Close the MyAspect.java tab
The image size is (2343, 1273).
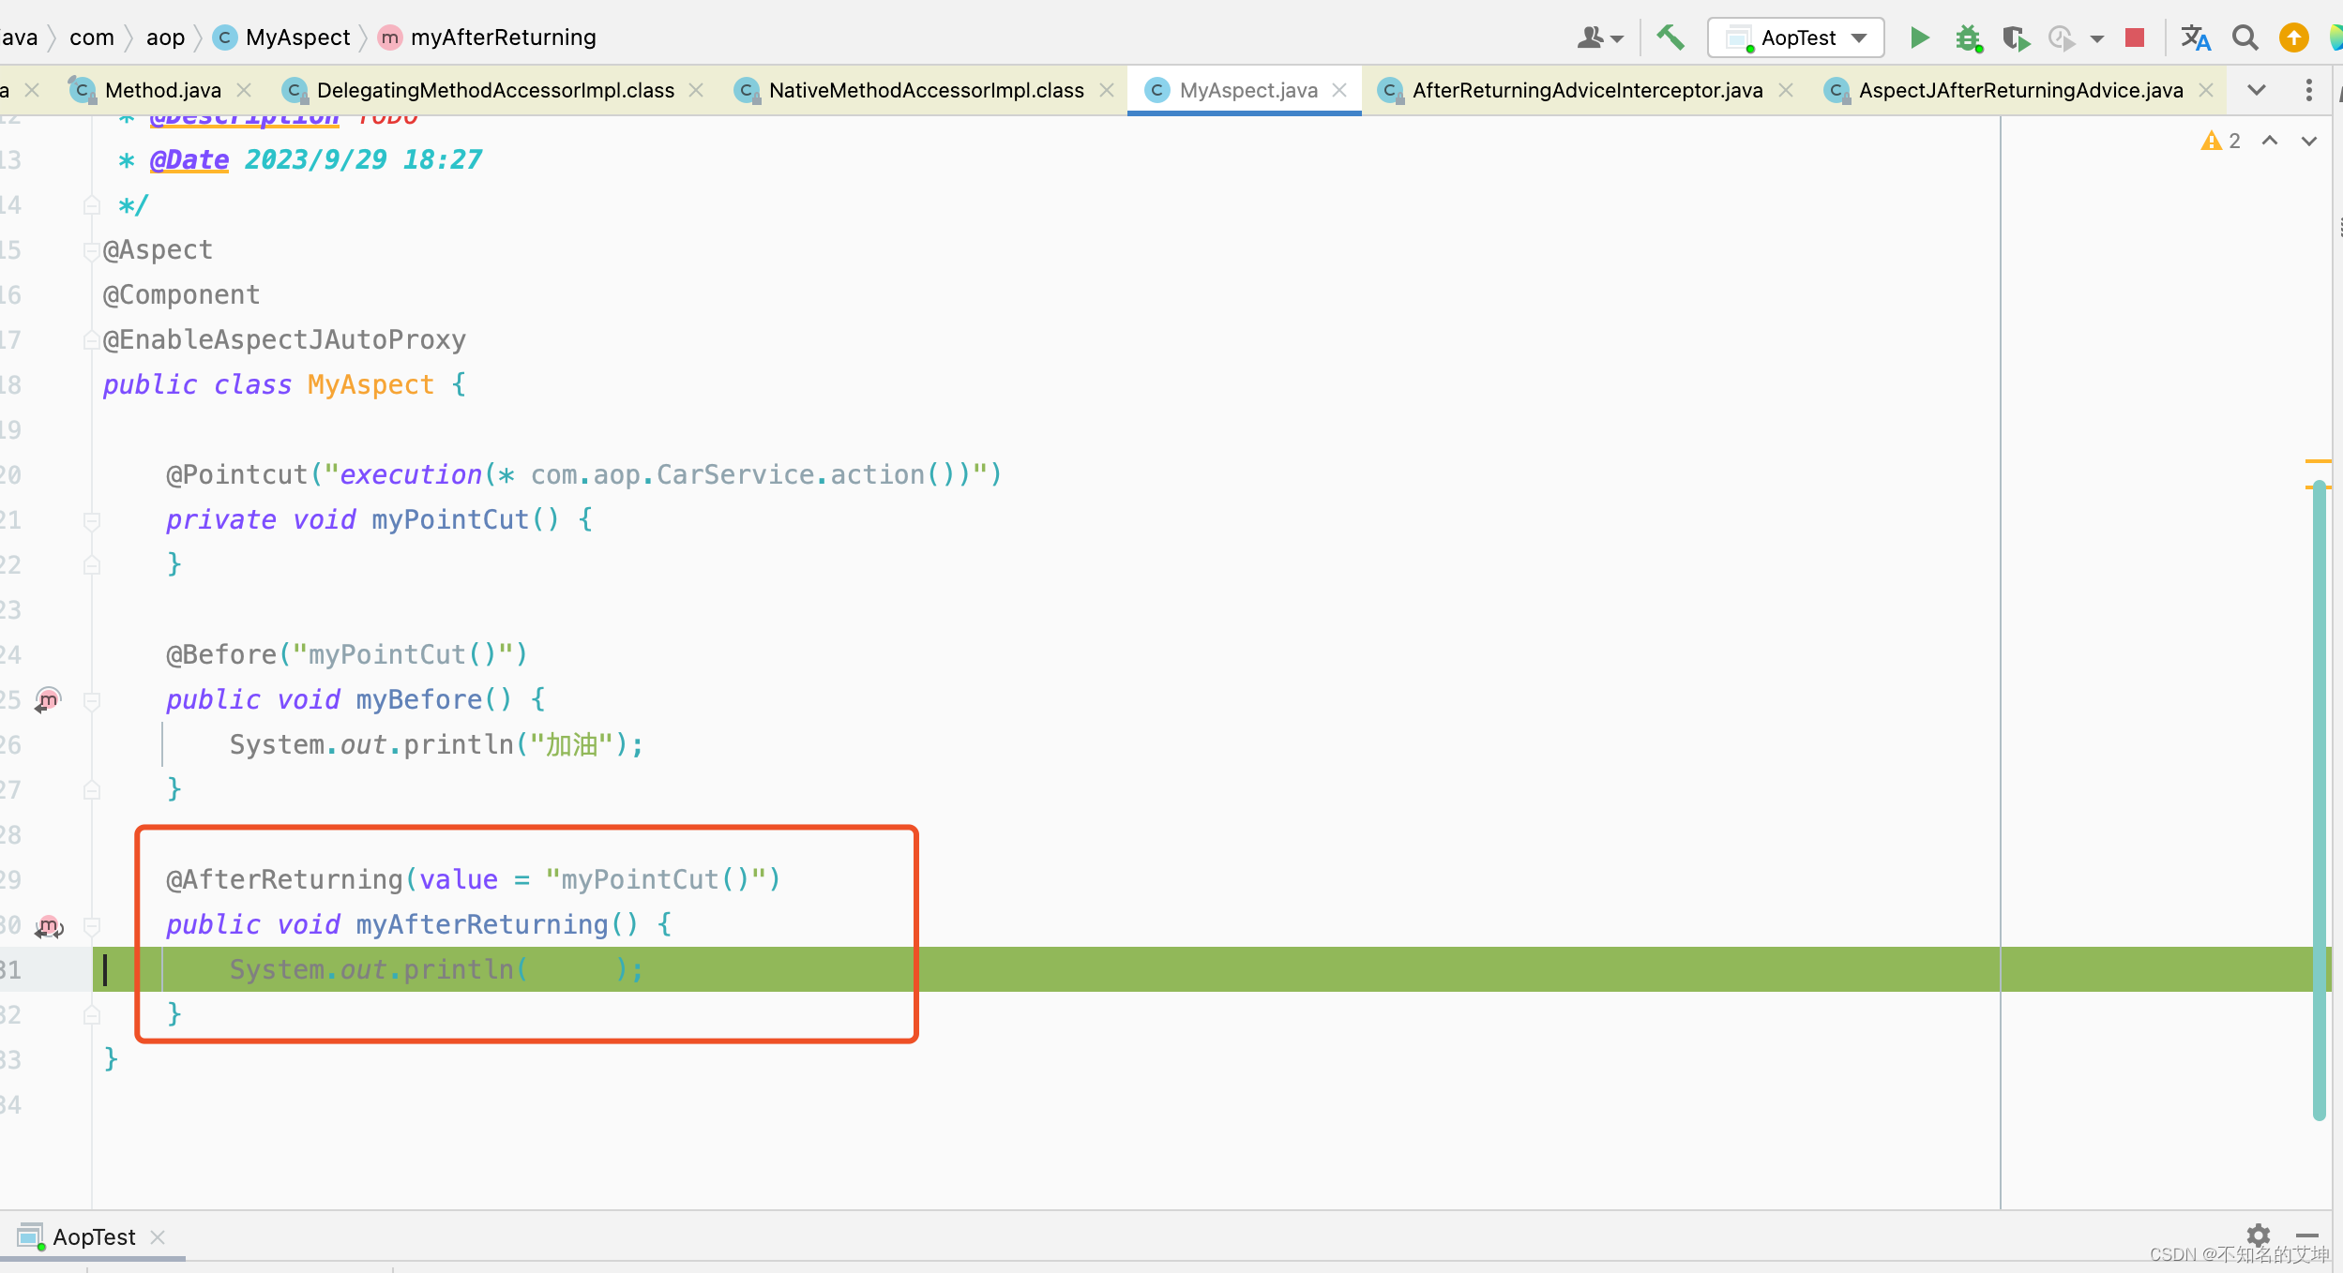(1339, 90)
